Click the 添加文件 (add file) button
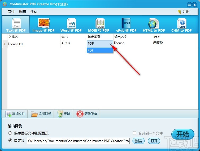Screen dimensions: 200x151 click(15, 114)
